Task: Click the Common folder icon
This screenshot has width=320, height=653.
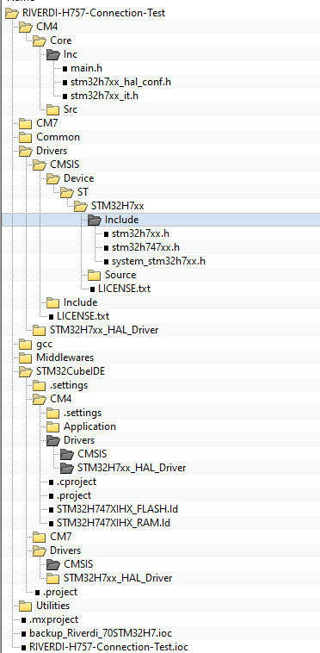Action: (x=26, y=137)
